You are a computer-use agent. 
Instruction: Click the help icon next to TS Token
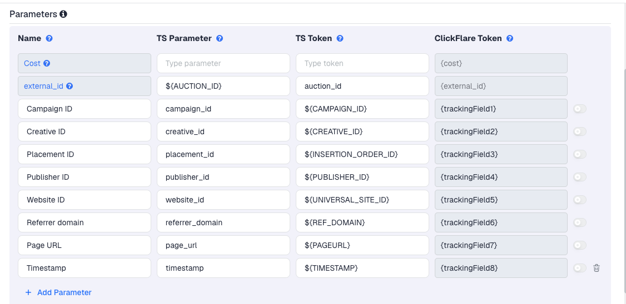pos(340,38)
